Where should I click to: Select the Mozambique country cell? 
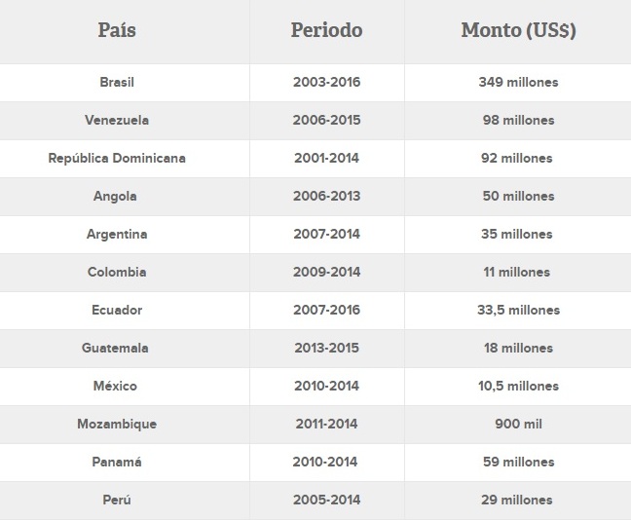point(117,424)
